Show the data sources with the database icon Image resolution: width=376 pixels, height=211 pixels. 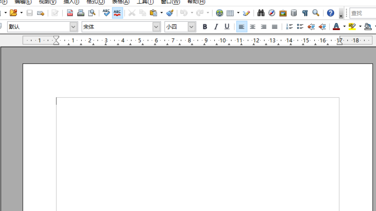click(x=293, y=13)
